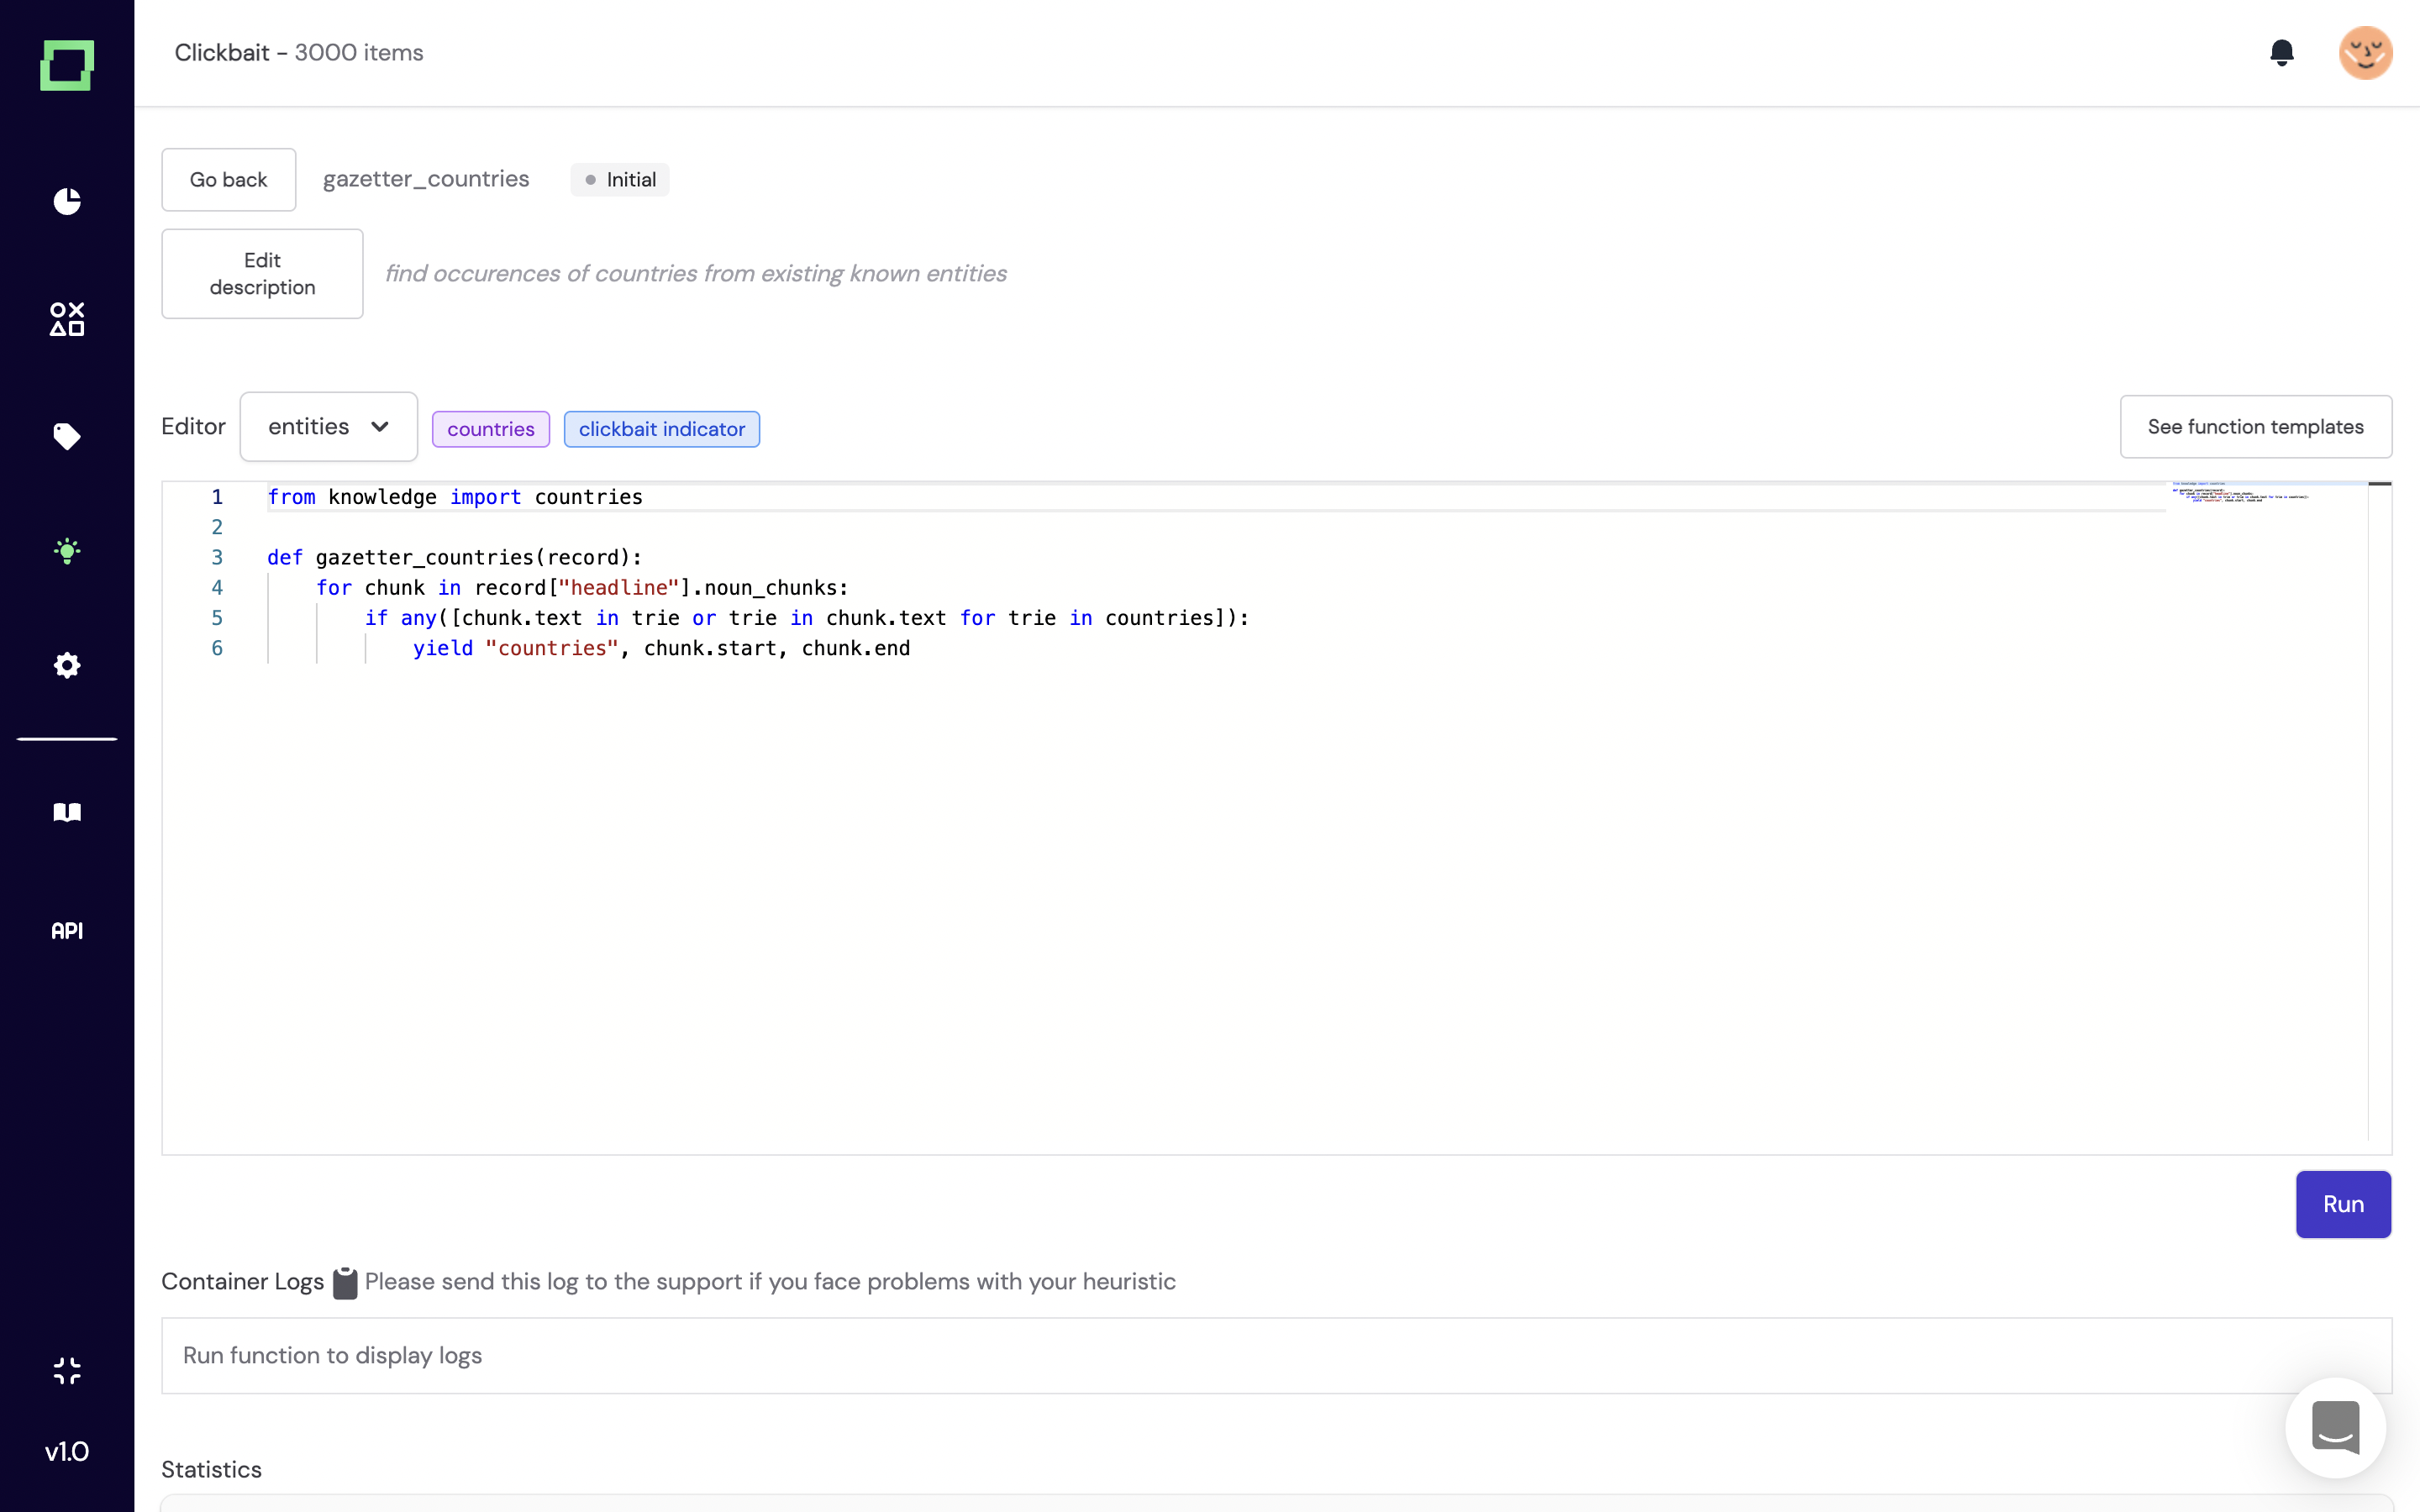The width and height of the screenshot is (2420, 1512).
Task: Click the API sidebar icon
Action: pyautogui.click(x=67, y=931)
